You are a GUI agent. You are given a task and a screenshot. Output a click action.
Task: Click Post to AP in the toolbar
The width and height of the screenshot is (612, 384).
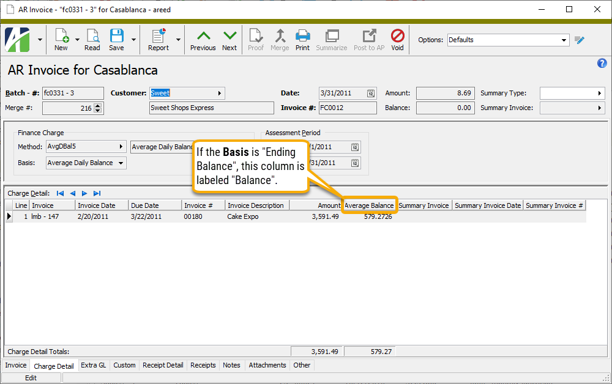[368, 39]
